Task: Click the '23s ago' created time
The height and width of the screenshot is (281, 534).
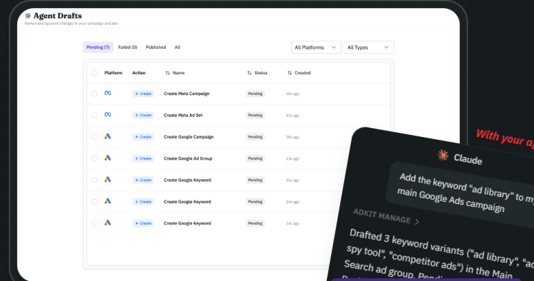Action: [292, 158]
